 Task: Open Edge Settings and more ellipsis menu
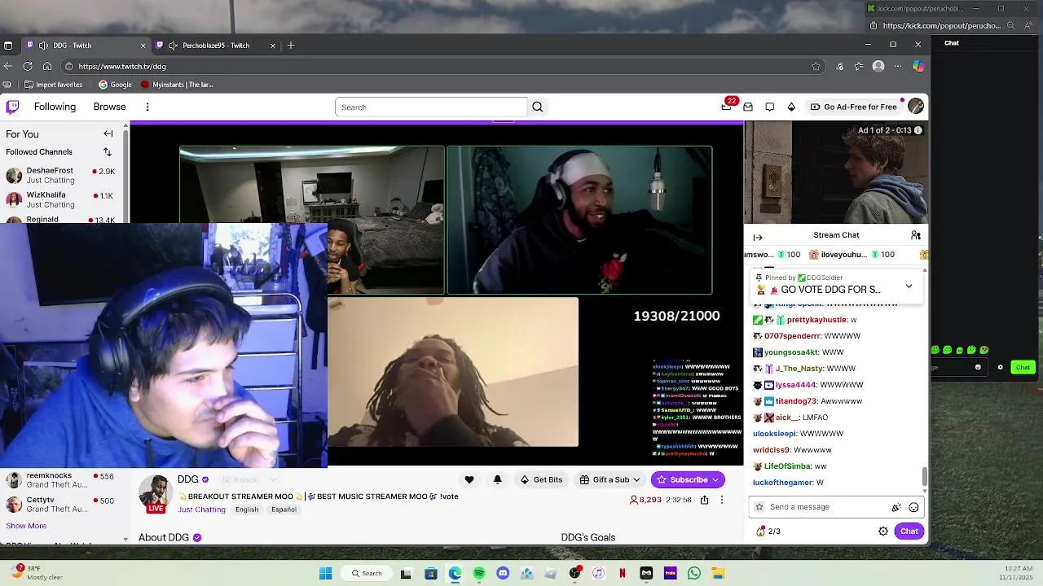(x=899, y=66)
